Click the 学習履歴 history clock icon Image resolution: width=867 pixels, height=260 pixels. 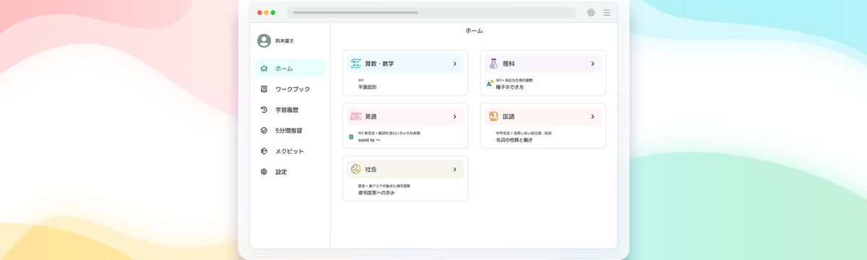click(x=264, y=110)
